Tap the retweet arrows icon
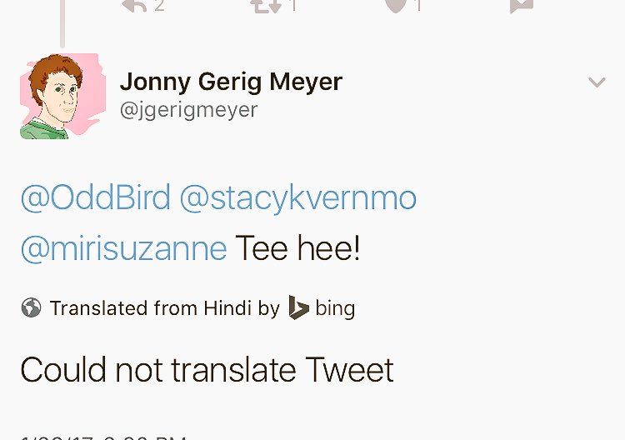The width and height of the screenshot is (625, 440). pos(266,5)
